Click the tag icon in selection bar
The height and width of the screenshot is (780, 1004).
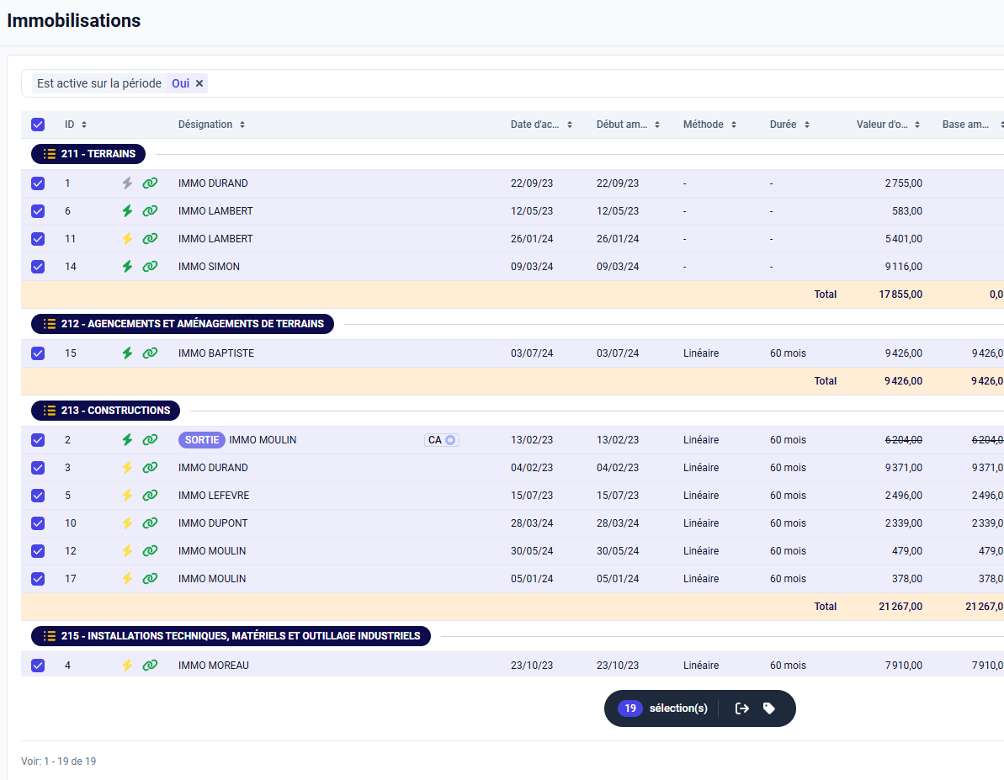tap(768, 708)
